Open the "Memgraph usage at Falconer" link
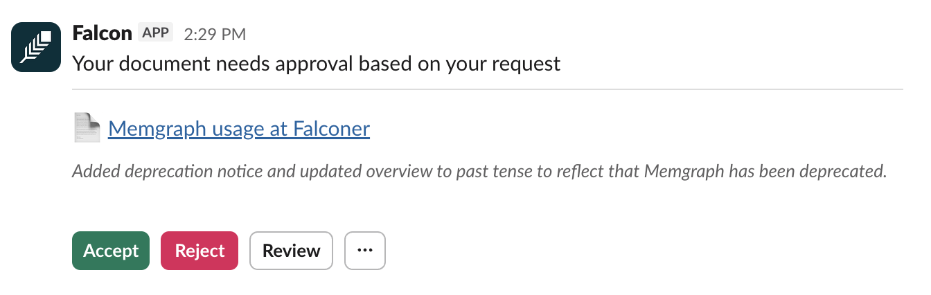This screenshot has width=931, height=295. (239, 129)
